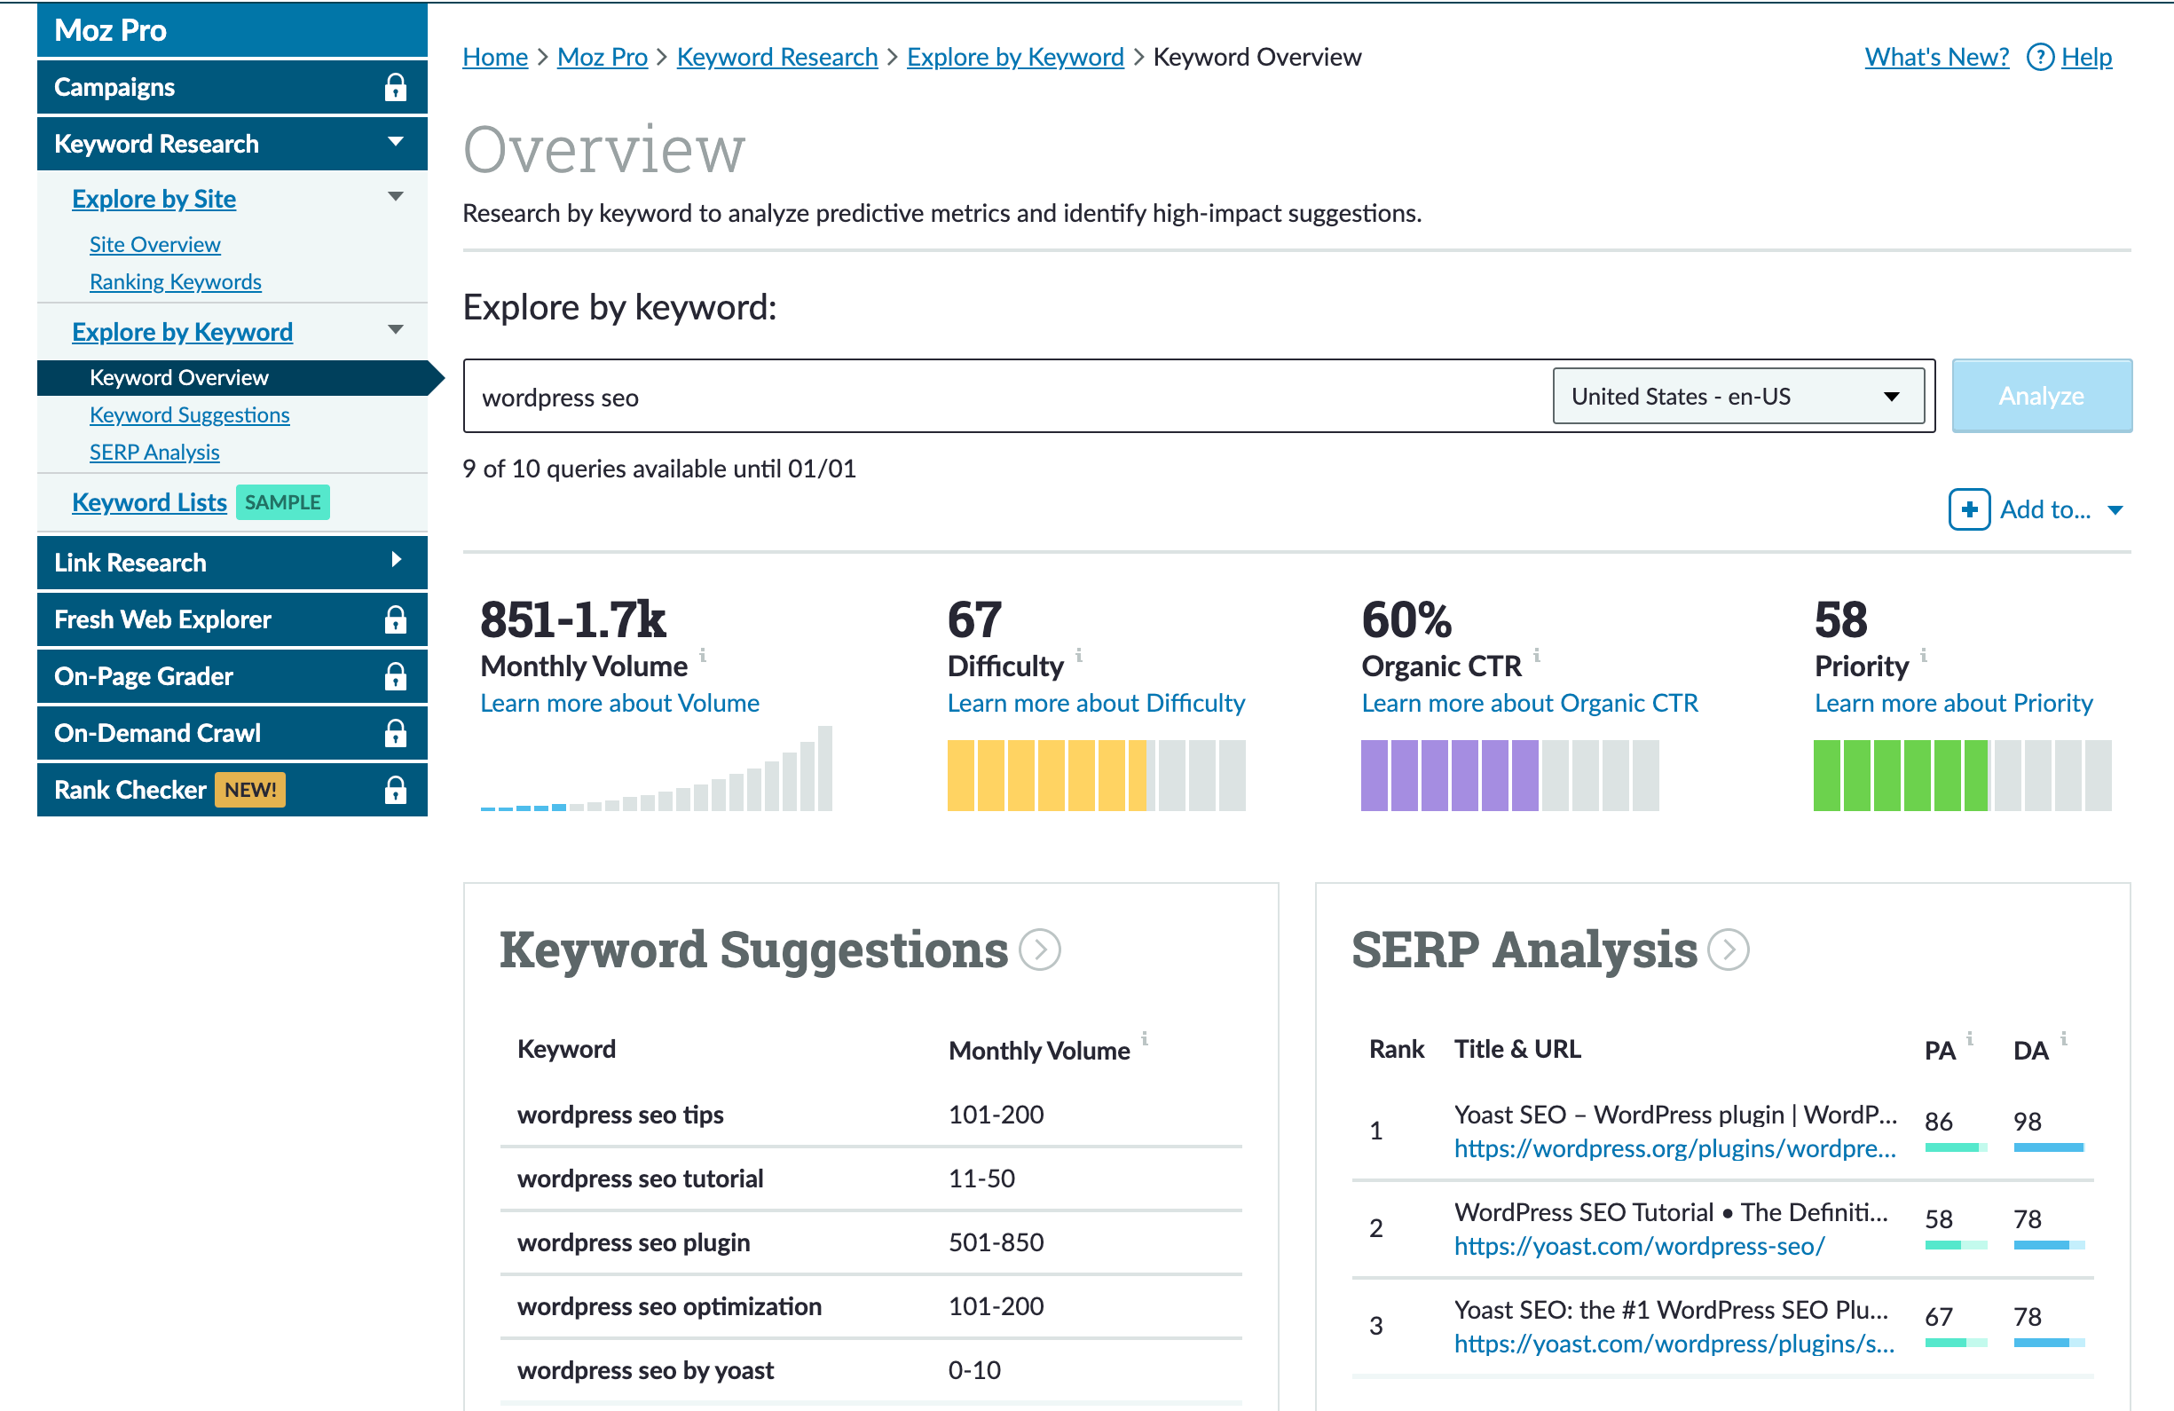Open the United States en-US locale dropdown
This screenshot has height=1411, width=2174.
1737,396
